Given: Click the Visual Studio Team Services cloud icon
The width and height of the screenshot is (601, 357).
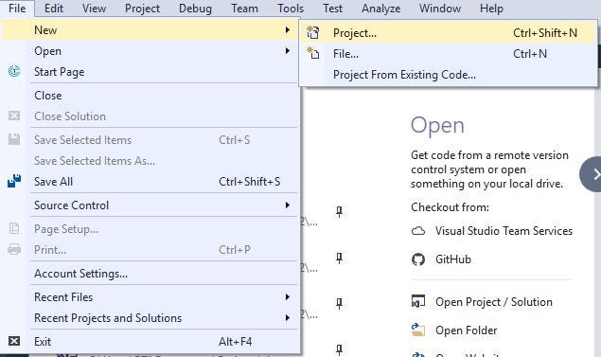Looking at the screenshot, I should click(418, 231).
